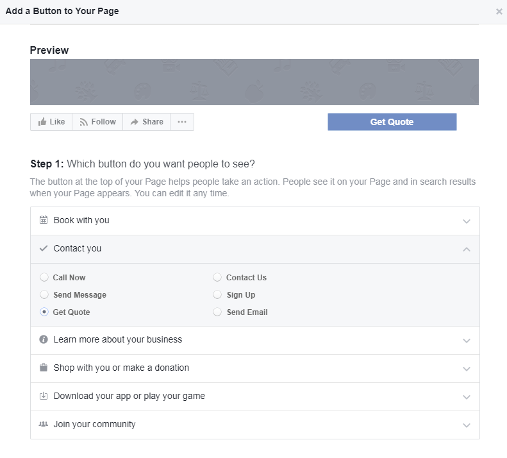Click the shopping bag icon
507x458 pixels.
coord(44,368)
